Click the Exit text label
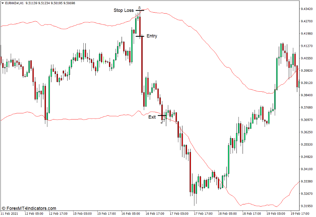Screen dimensions: 316x217 (152, 117)
